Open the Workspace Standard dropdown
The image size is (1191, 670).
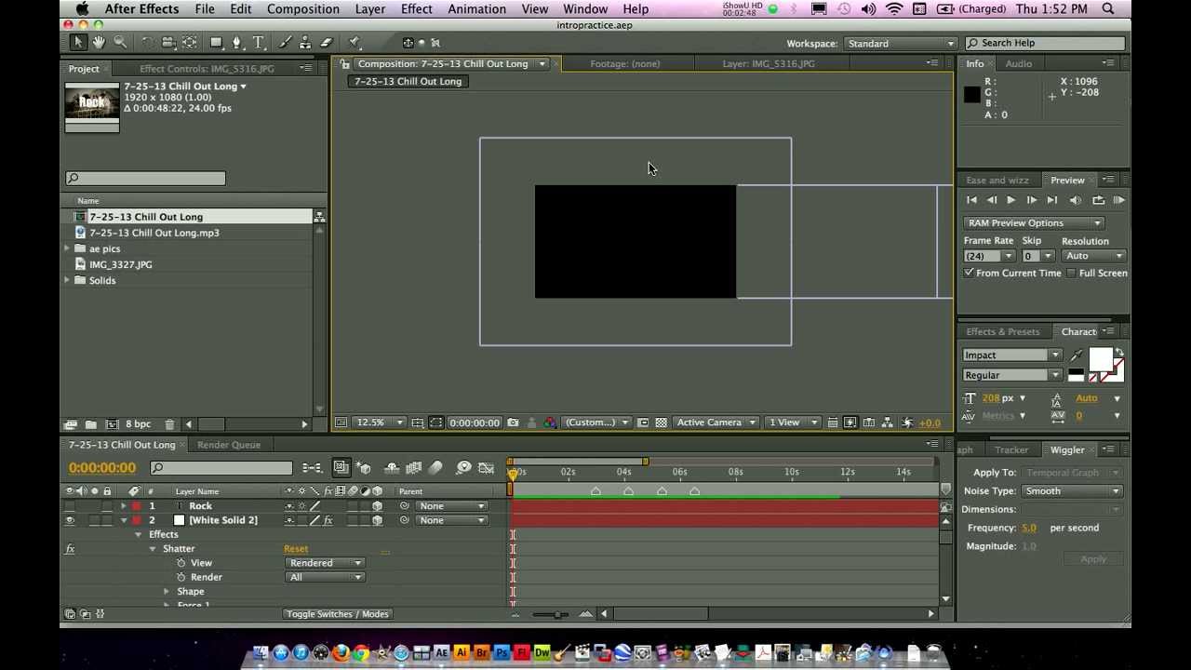[x=901, y=44]
